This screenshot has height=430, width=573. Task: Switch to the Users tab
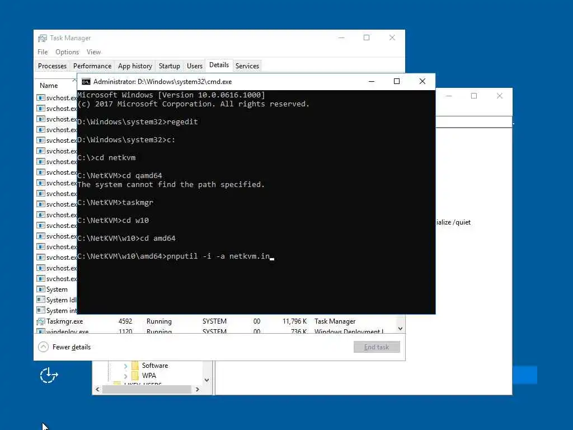tap(194, 66)
